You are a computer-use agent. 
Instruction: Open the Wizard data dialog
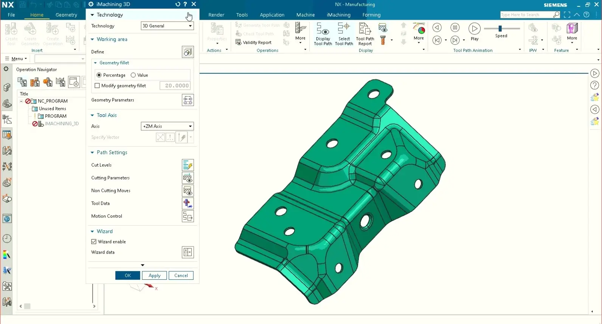point(188,252)
